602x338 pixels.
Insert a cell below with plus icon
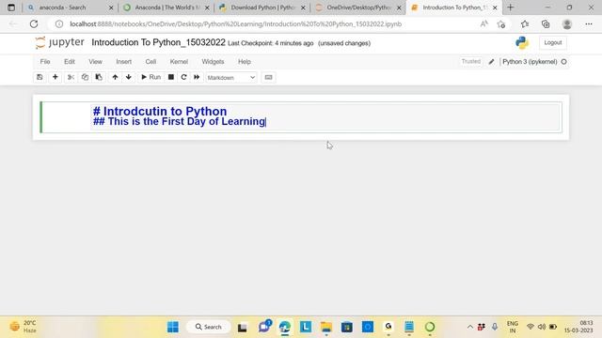pos(55,77)
